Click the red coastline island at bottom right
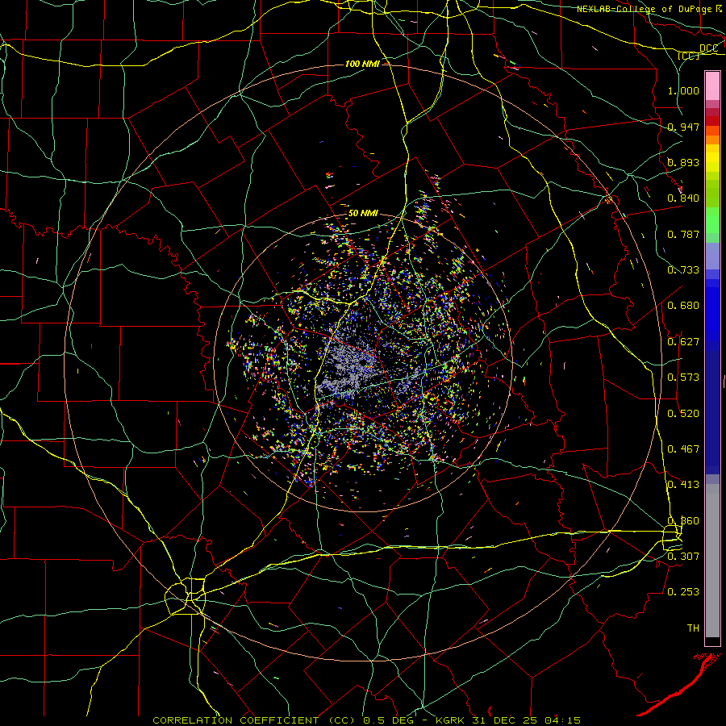Image resolution: width=726 pixels, height=726 pixels. (678, 684)
